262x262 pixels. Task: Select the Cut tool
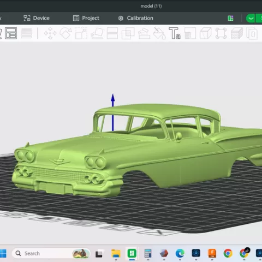pos(112,33)
